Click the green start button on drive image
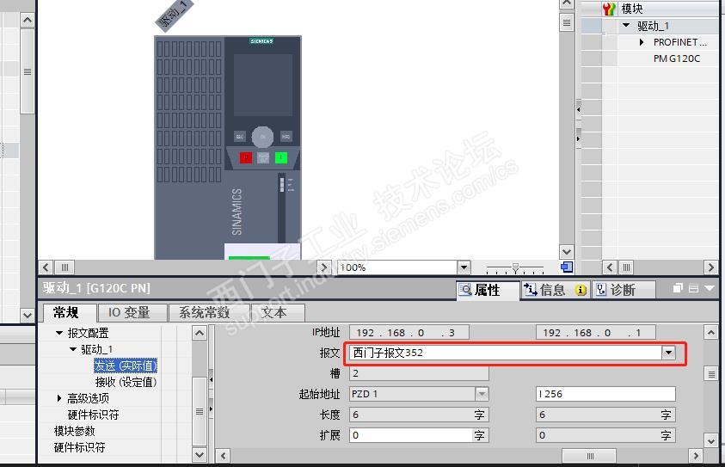 pyautogui.click(x=281, y=158)
